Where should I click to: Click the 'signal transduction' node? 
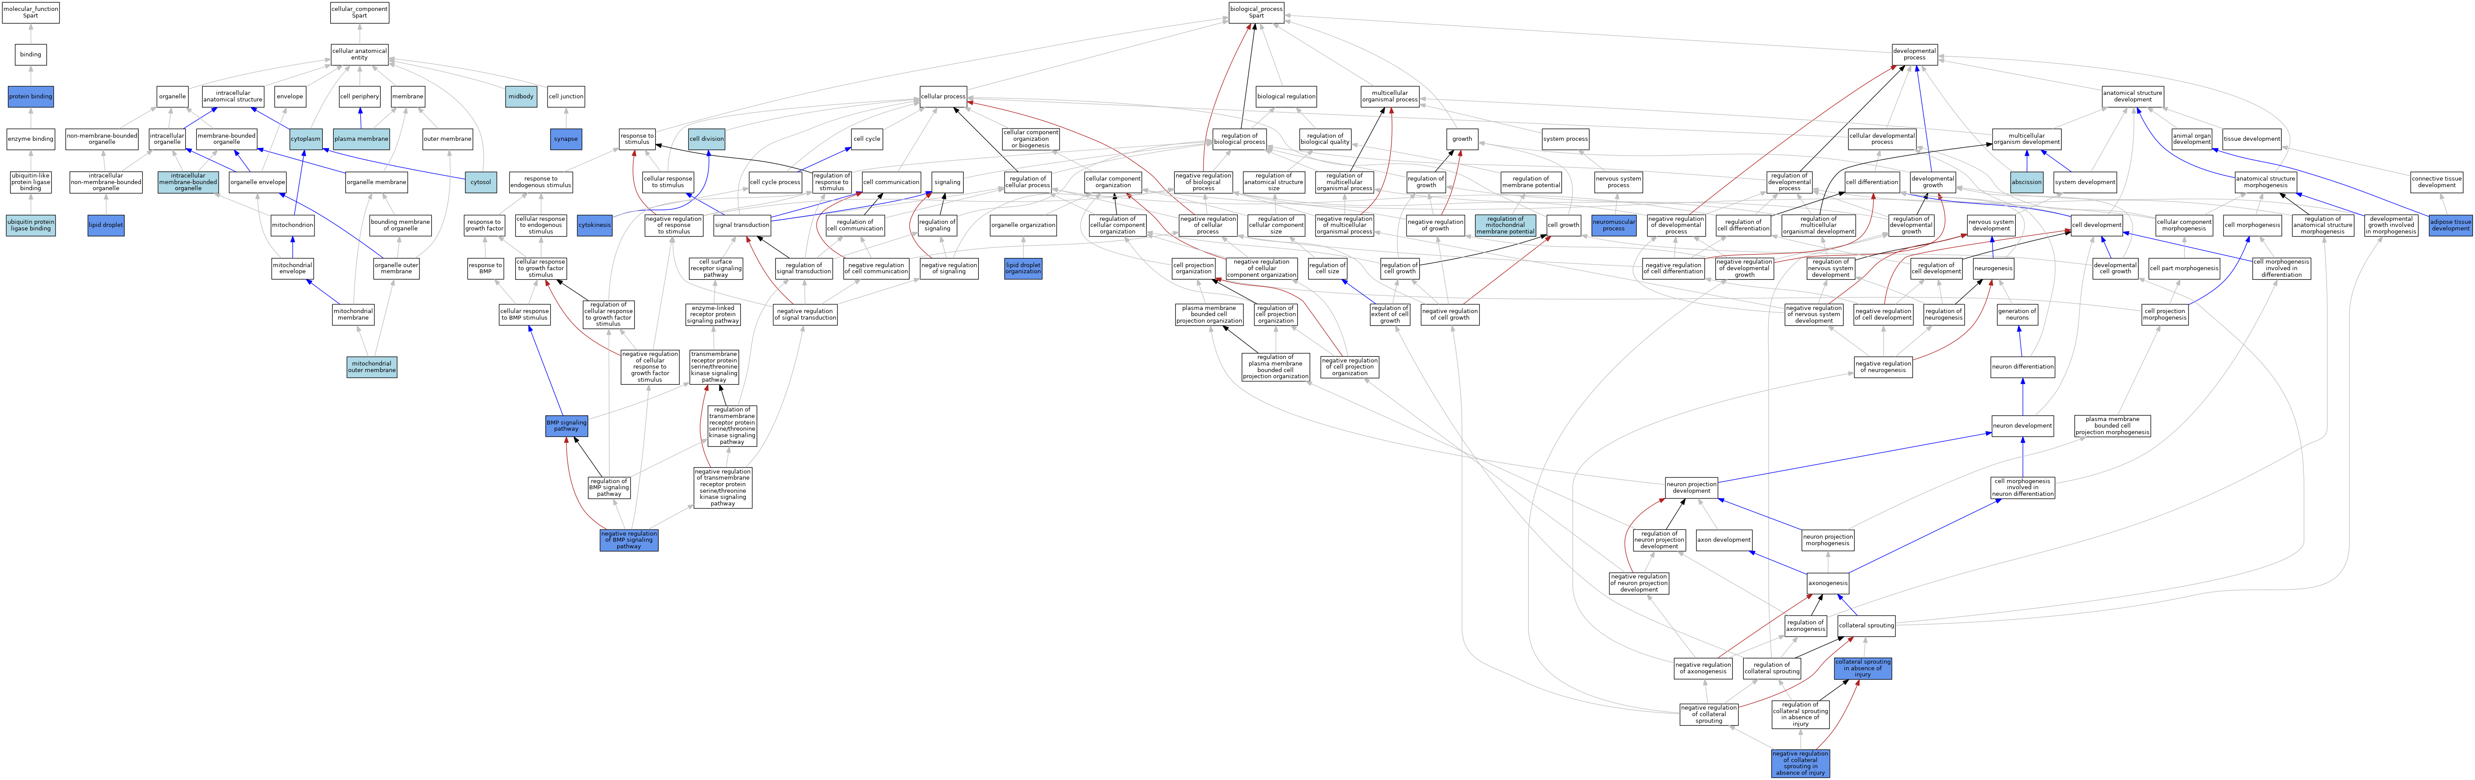(743, 226)
